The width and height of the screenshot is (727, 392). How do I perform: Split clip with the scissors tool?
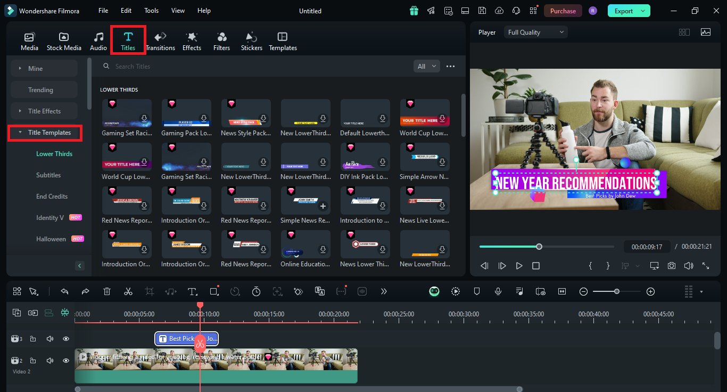click(128, 291)
